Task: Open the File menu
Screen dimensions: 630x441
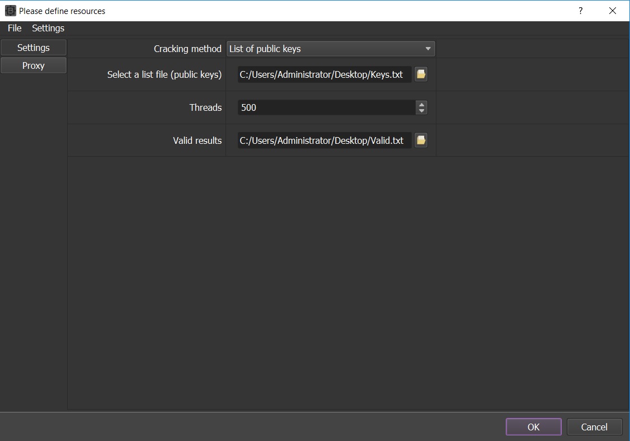Action: click(x=15, y=28)
